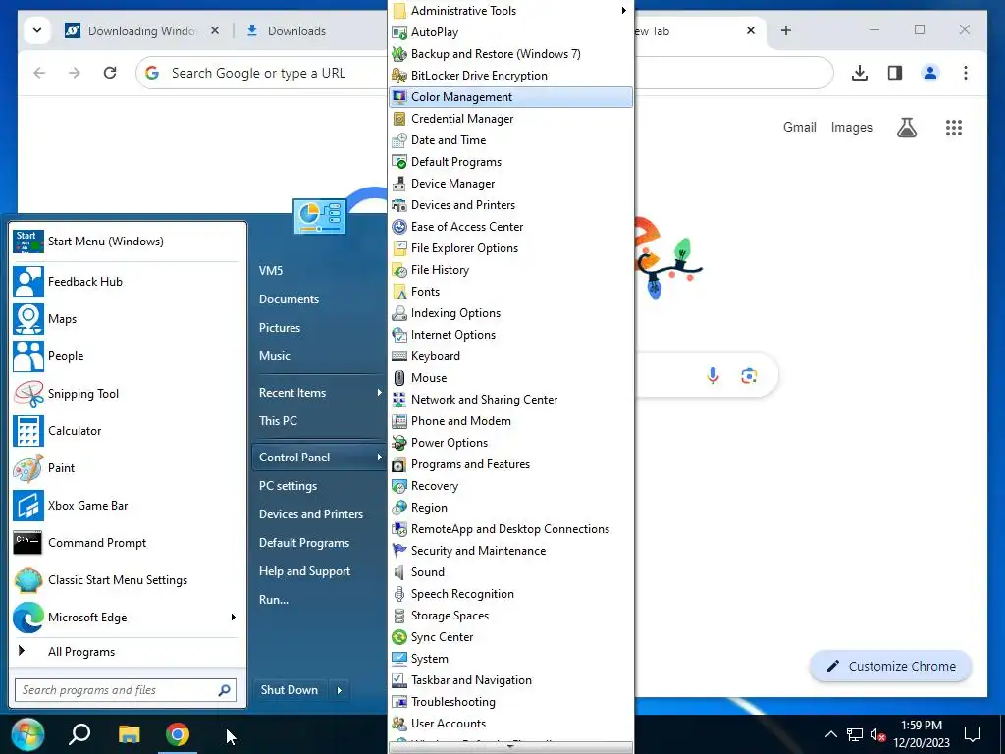Click the Start Menu (Windows) icon
The image size is (1005, 754).
tap(28, 242)
